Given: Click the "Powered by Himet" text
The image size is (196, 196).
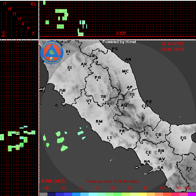Looking at the screenshot, I should coord(119,42).
